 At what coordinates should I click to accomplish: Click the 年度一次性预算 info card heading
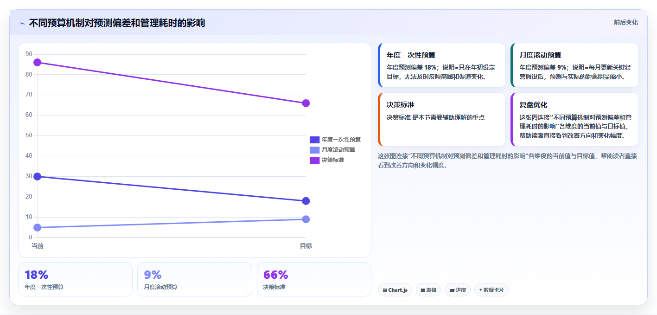411,55
